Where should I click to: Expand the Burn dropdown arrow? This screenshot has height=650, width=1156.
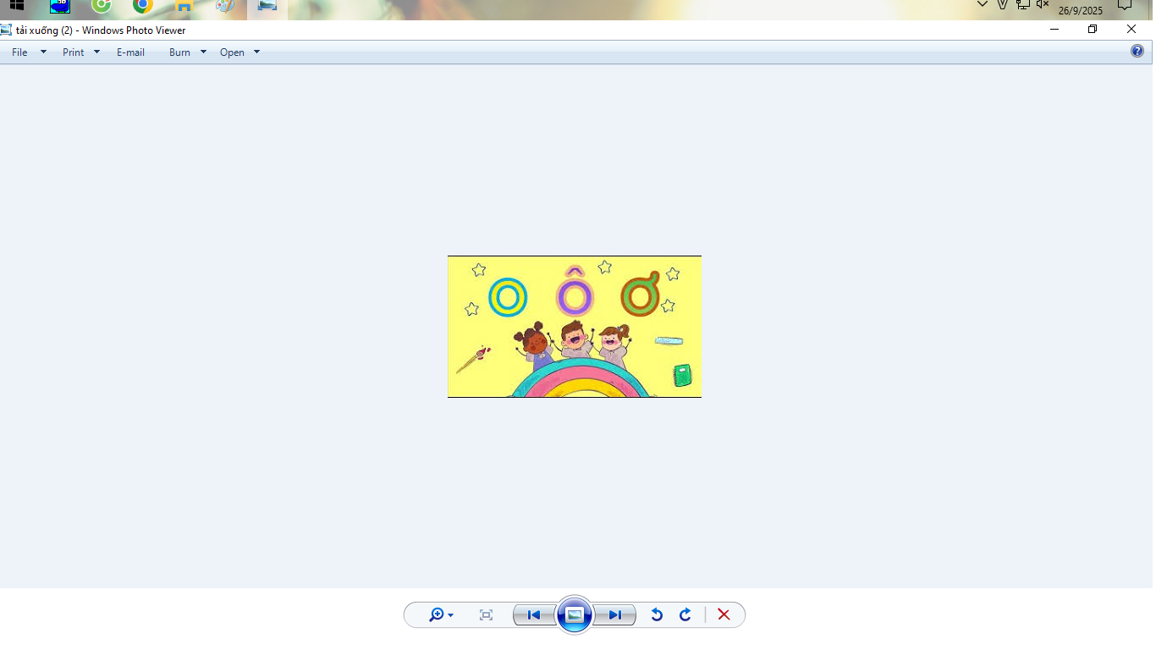coord(203,52)
